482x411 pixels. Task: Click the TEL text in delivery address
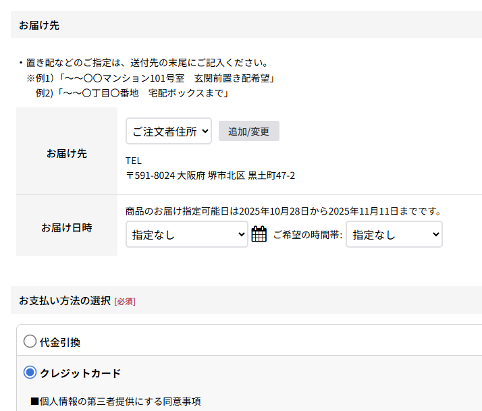tap(134, 161)
